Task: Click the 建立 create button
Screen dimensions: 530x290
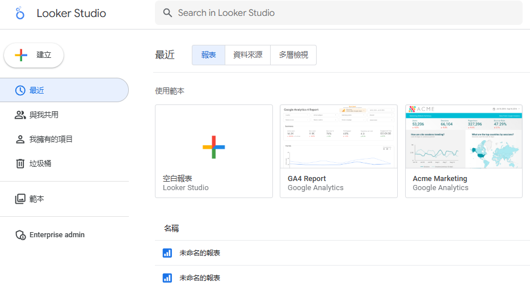Action: 34,55
